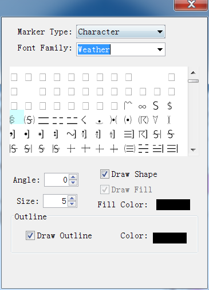Pick the three lines with right bracket glyph
This screenshot has height=290, width=209.
coord(129,134)
